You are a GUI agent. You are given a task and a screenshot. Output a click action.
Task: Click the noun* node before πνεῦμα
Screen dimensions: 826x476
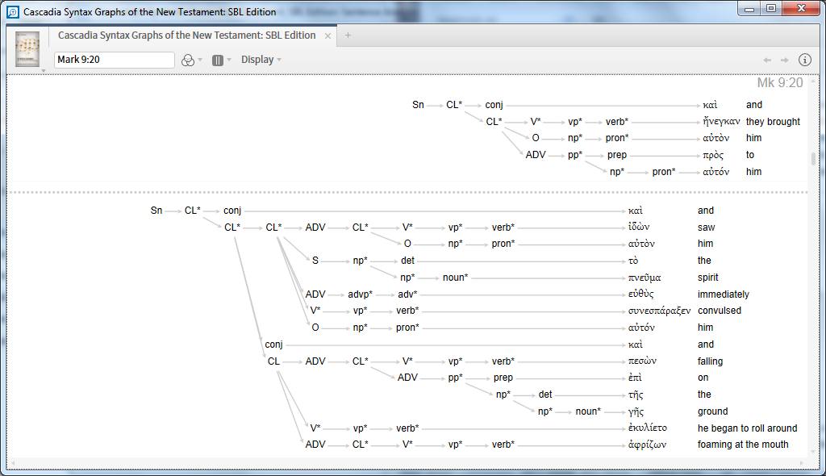(455, 278)
